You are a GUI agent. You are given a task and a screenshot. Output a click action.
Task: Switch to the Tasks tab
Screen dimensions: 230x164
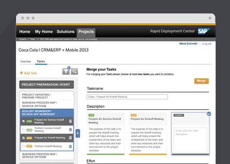(41, 61)
